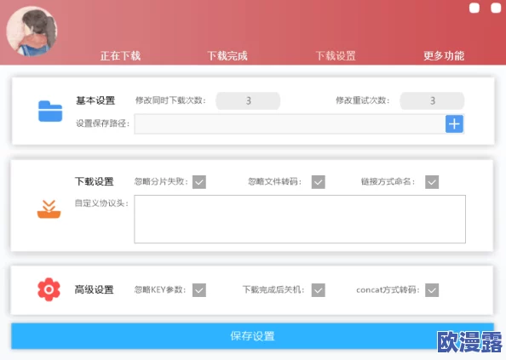Select the 下载设置 tab

336,56
